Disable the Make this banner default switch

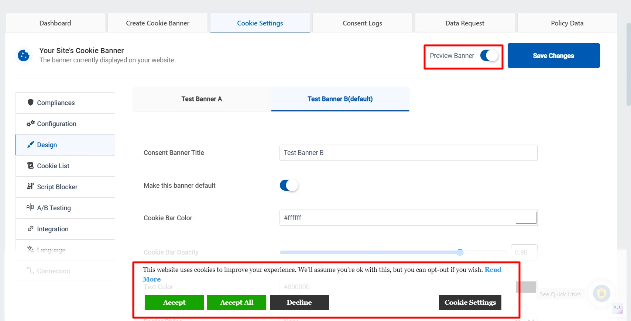click(289, 185)
